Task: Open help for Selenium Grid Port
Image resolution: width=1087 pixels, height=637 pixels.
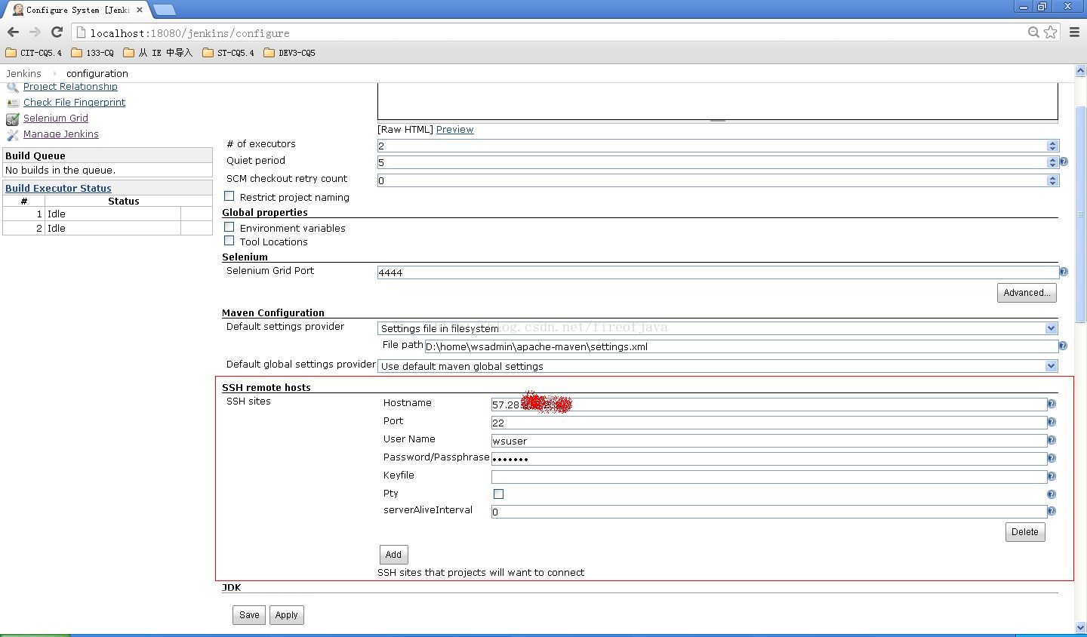Action: click(x=1064, y=272)
